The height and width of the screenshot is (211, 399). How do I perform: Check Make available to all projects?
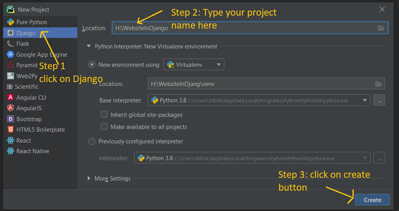pos(104,127)
